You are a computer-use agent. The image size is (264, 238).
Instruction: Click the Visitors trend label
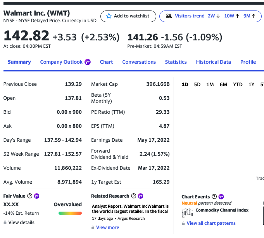[190, 16]
